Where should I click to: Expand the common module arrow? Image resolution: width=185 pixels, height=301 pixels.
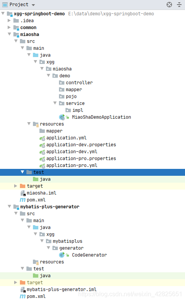point(9,27)
